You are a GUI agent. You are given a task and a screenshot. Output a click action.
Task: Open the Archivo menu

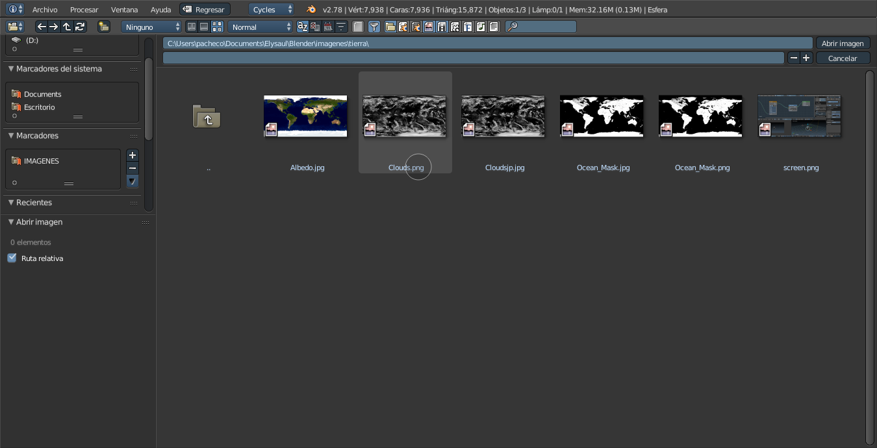tap(45, 10)
